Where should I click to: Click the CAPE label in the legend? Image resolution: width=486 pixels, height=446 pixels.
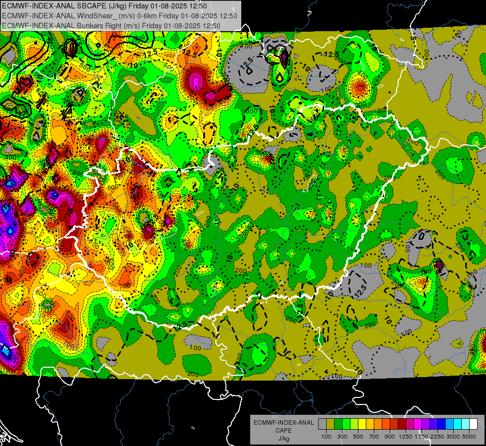[x=283, y=431]
